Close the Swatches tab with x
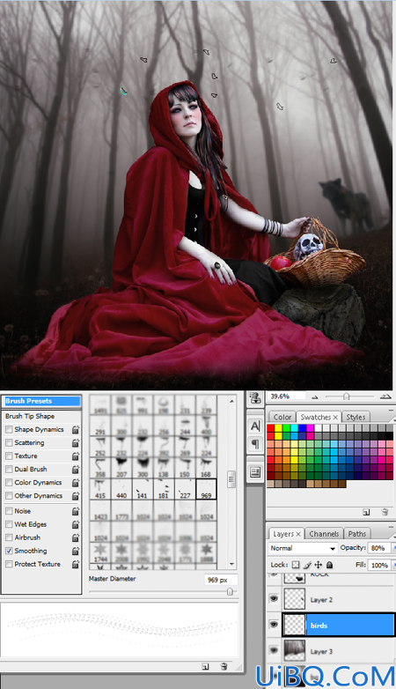The width and height of the screenshot is (396, 689). 335,417
